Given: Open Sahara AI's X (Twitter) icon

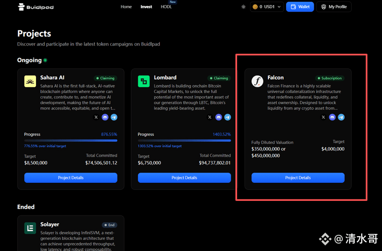Looking at the screenshot, I should 96,117.
